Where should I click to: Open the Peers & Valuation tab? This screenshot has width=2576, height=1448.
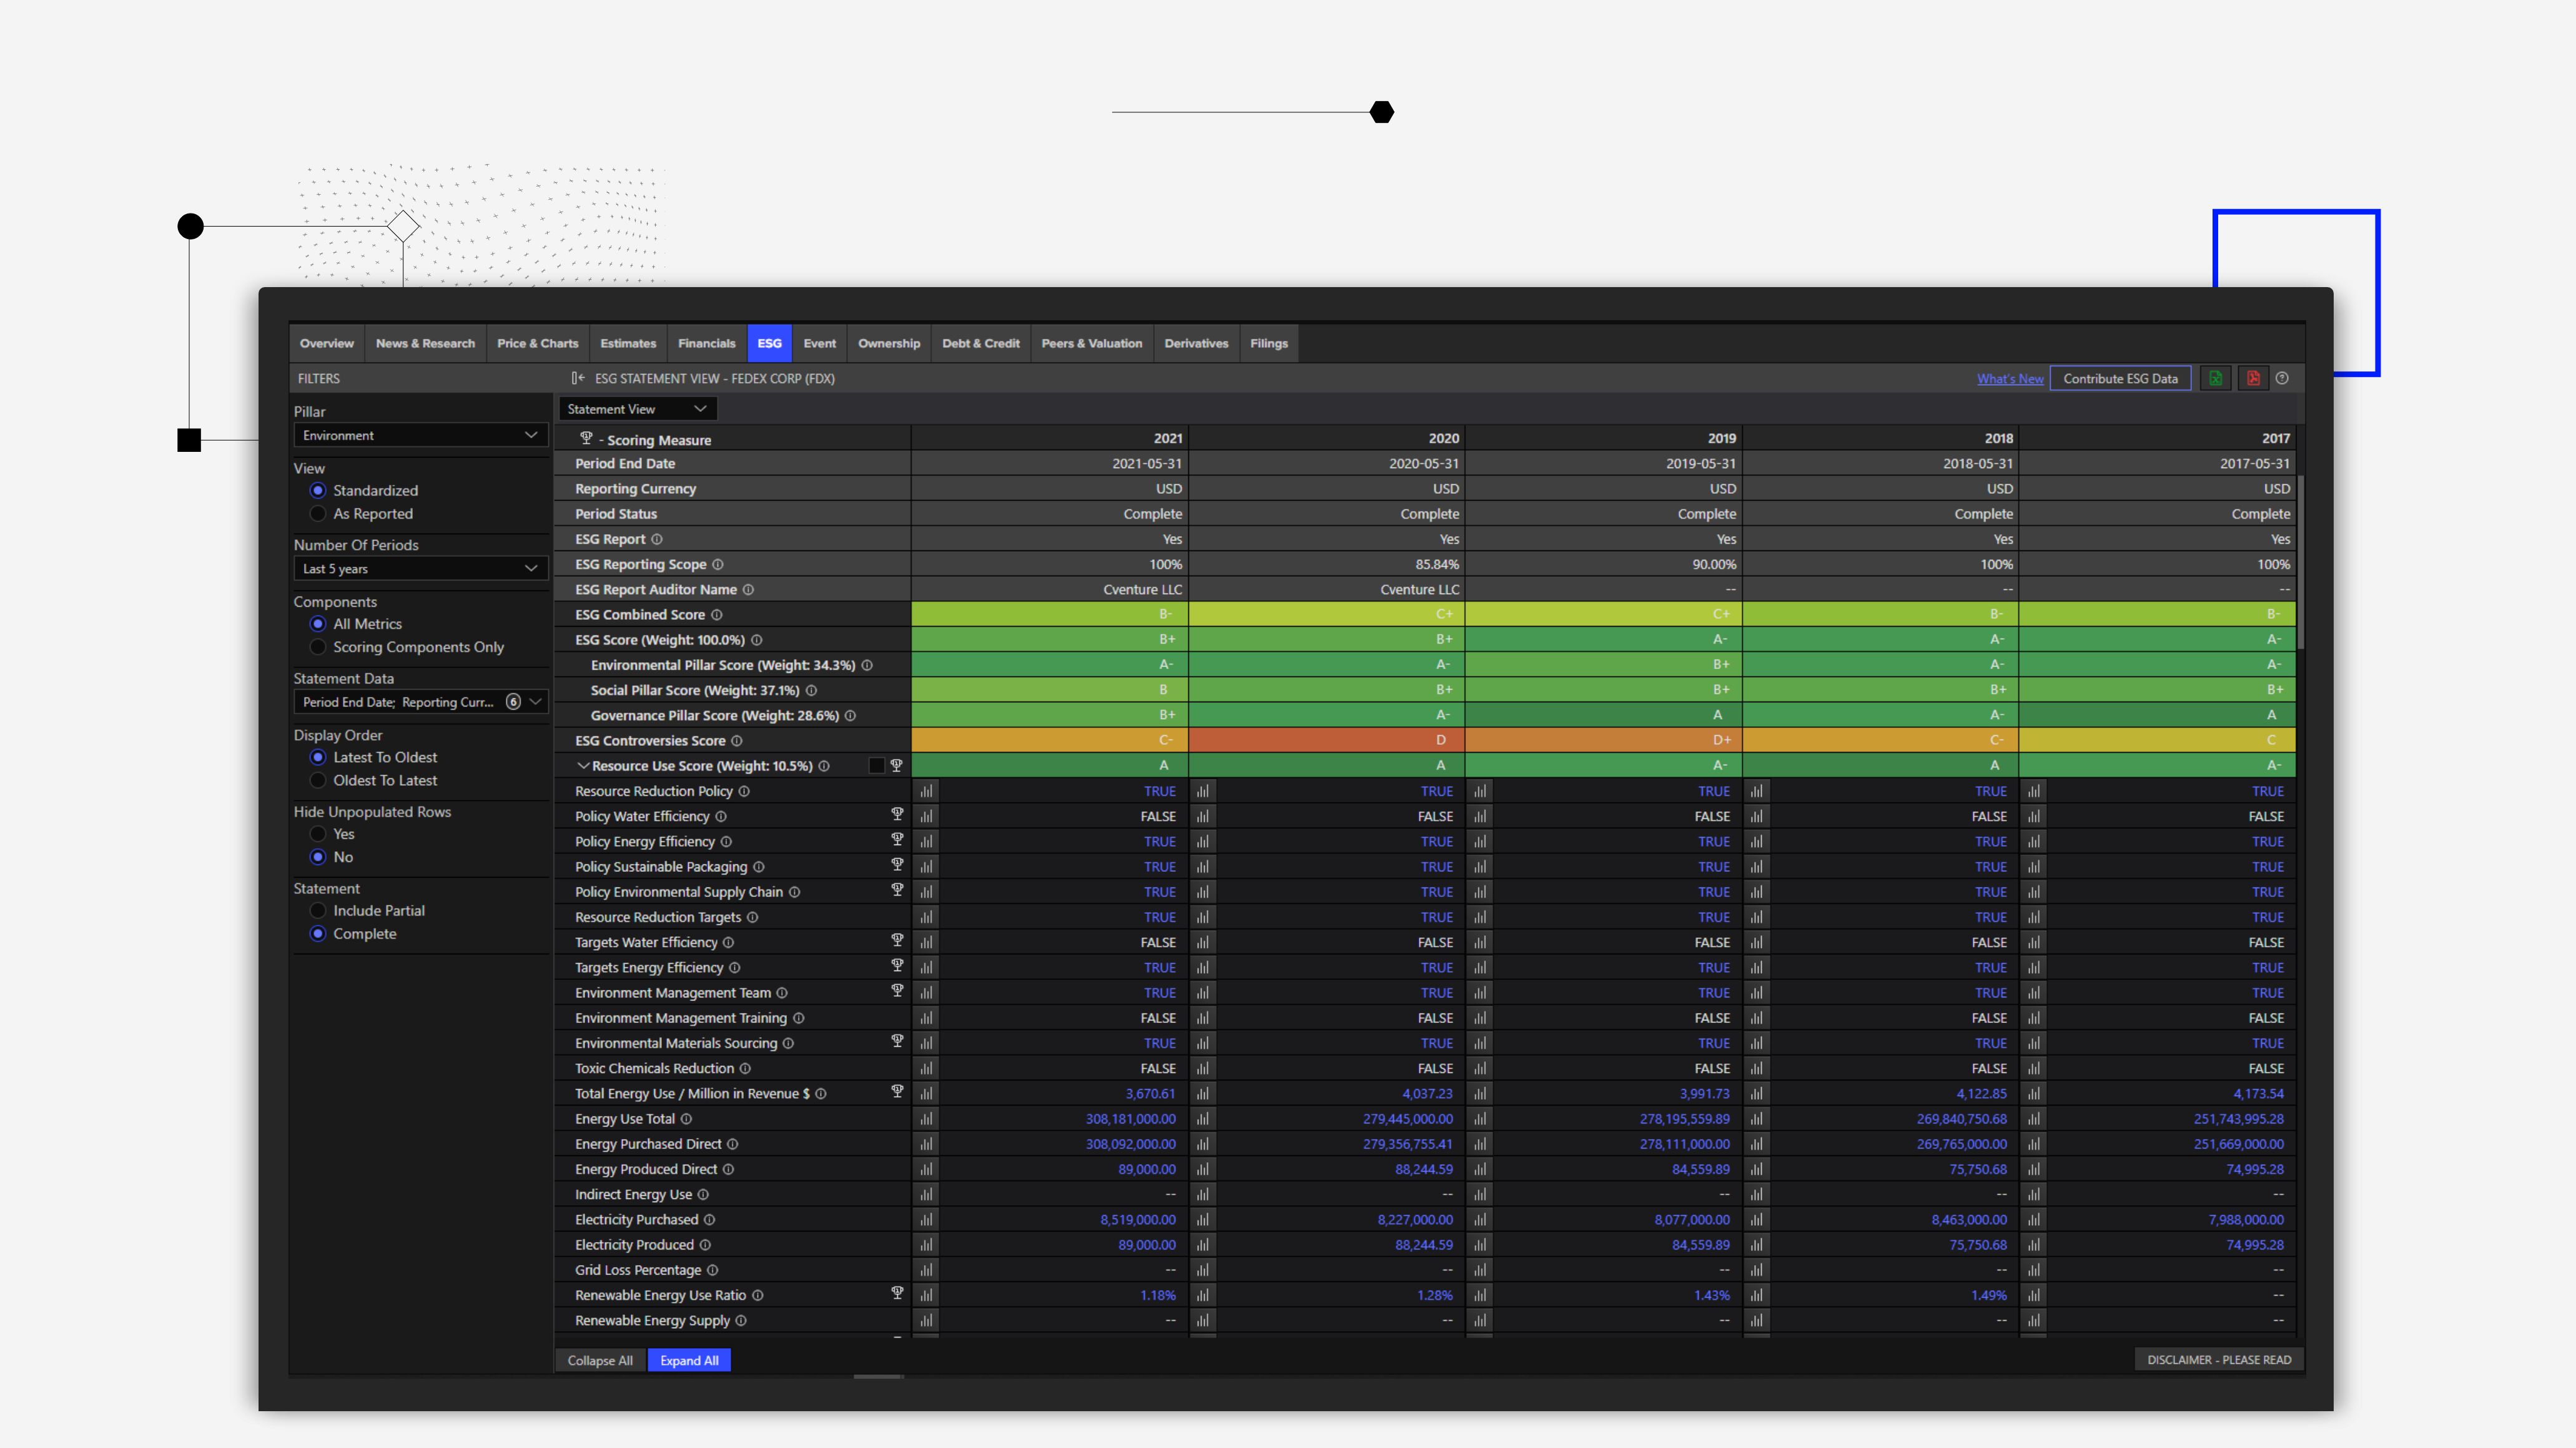pyautogui.click(x=1091, y=344)
